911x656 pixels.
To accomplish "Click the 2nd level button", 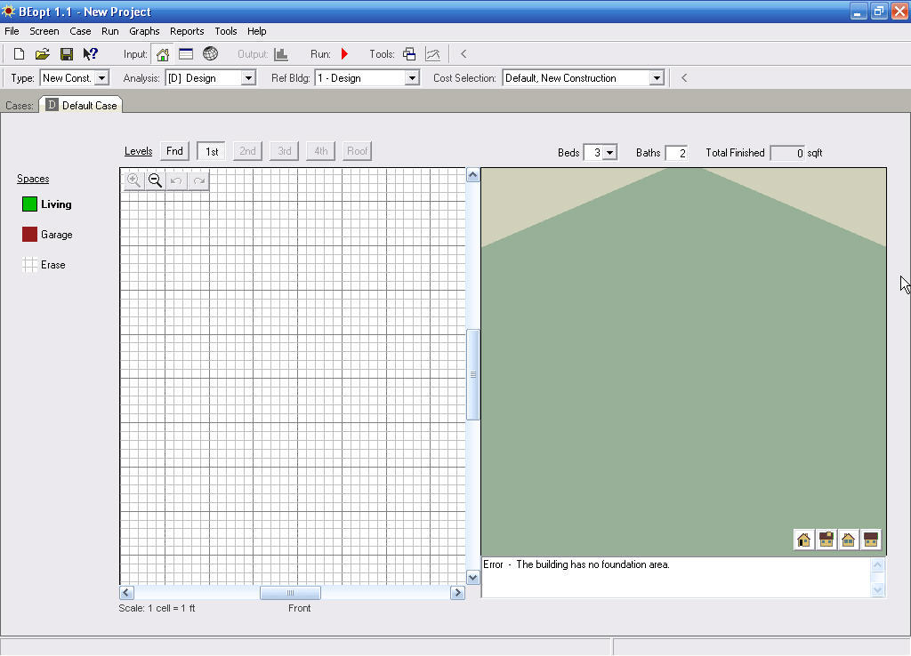I will pos(247,151).
